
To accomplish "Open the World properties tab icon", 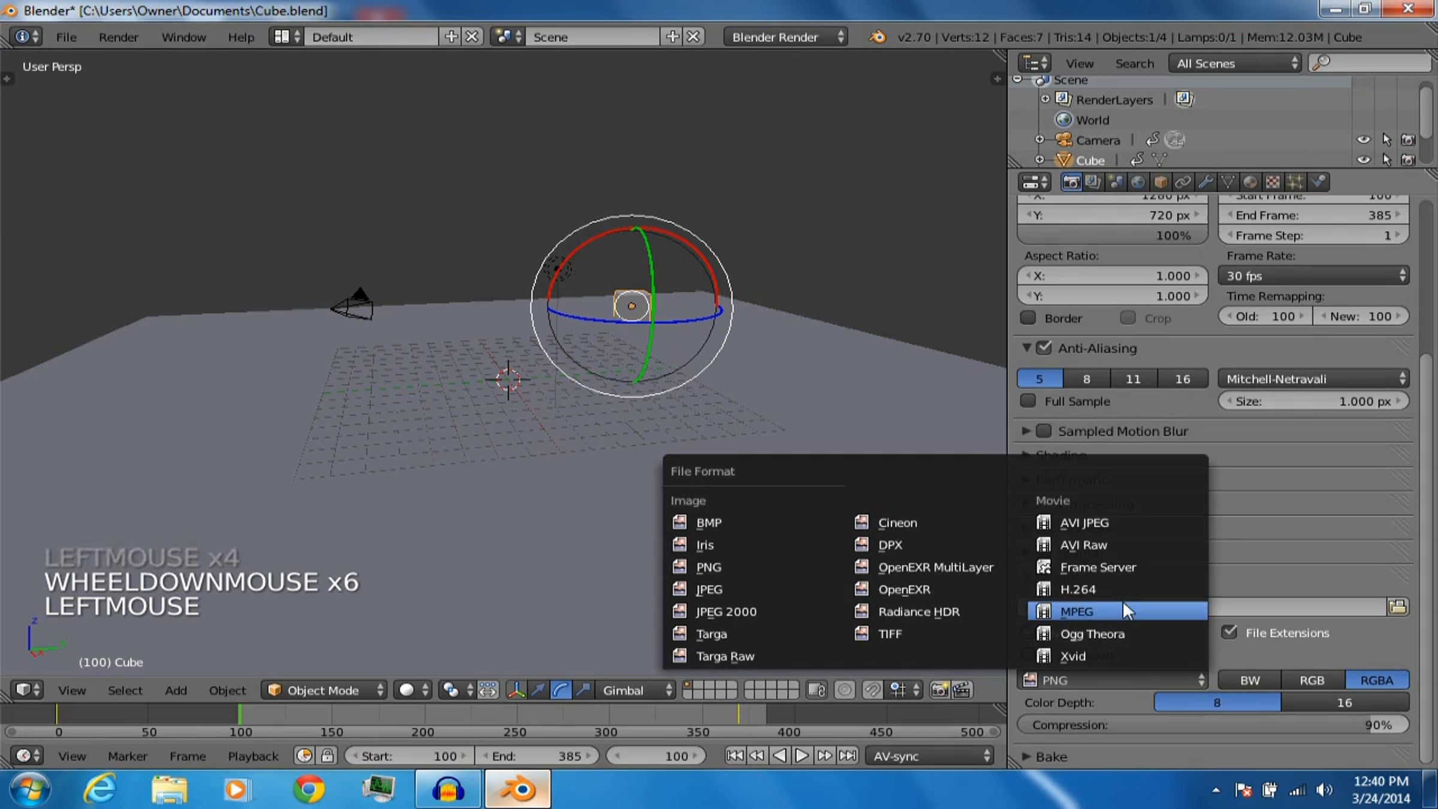I will [x=1138, y=182].
